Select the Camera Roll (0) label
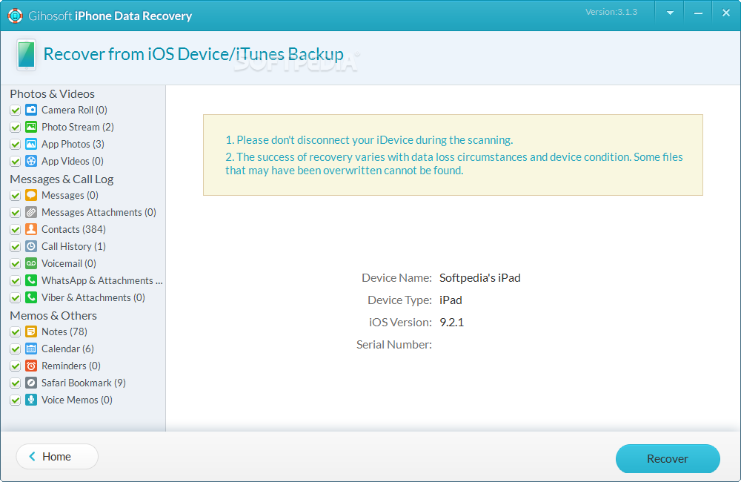This screenshot has width=741, height=482. pos(74,110)
